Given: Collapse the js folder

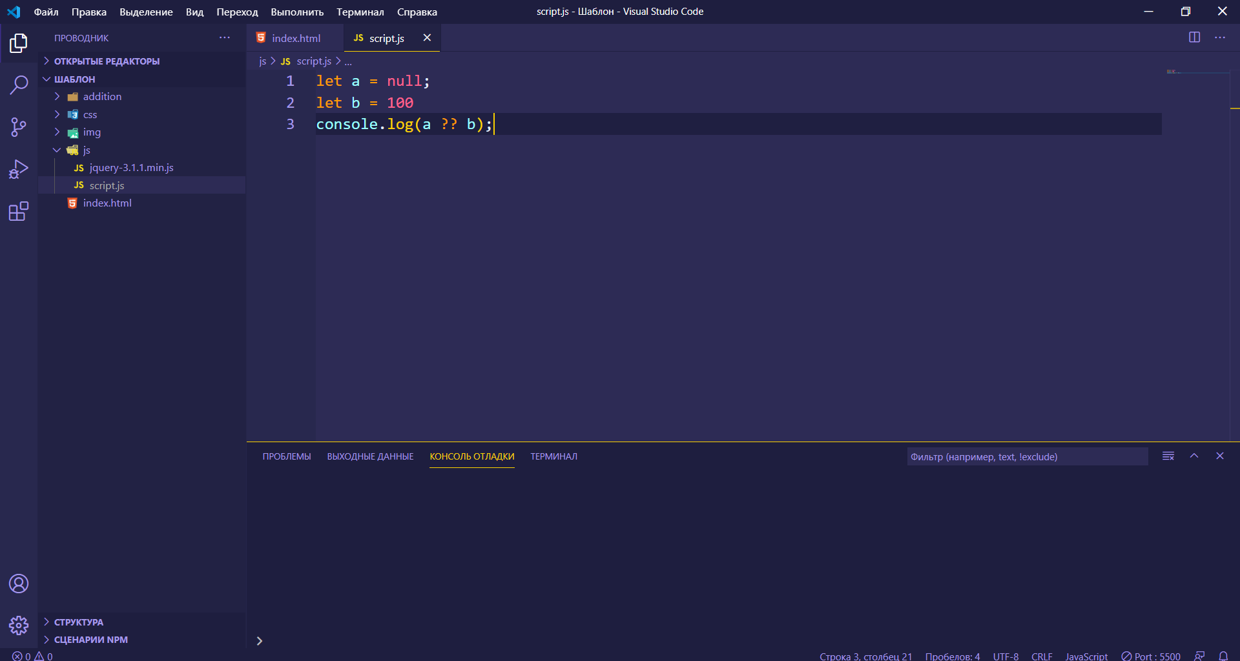Looking at the screenshot, I should [x=57, y=150].
